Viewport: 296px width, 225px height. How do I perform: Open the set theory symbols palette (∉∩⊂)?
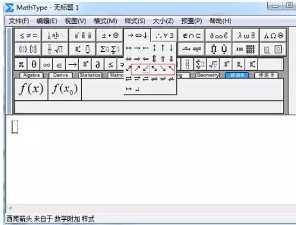pos(192,35)
